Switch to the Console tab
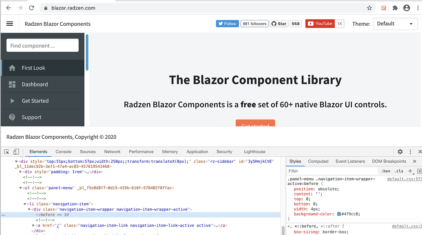Screen dimensions: 422x235 click(x=64, y=151)
